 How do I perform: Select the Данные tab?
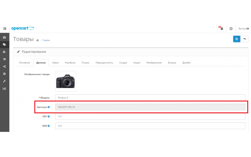coord(41,62)
